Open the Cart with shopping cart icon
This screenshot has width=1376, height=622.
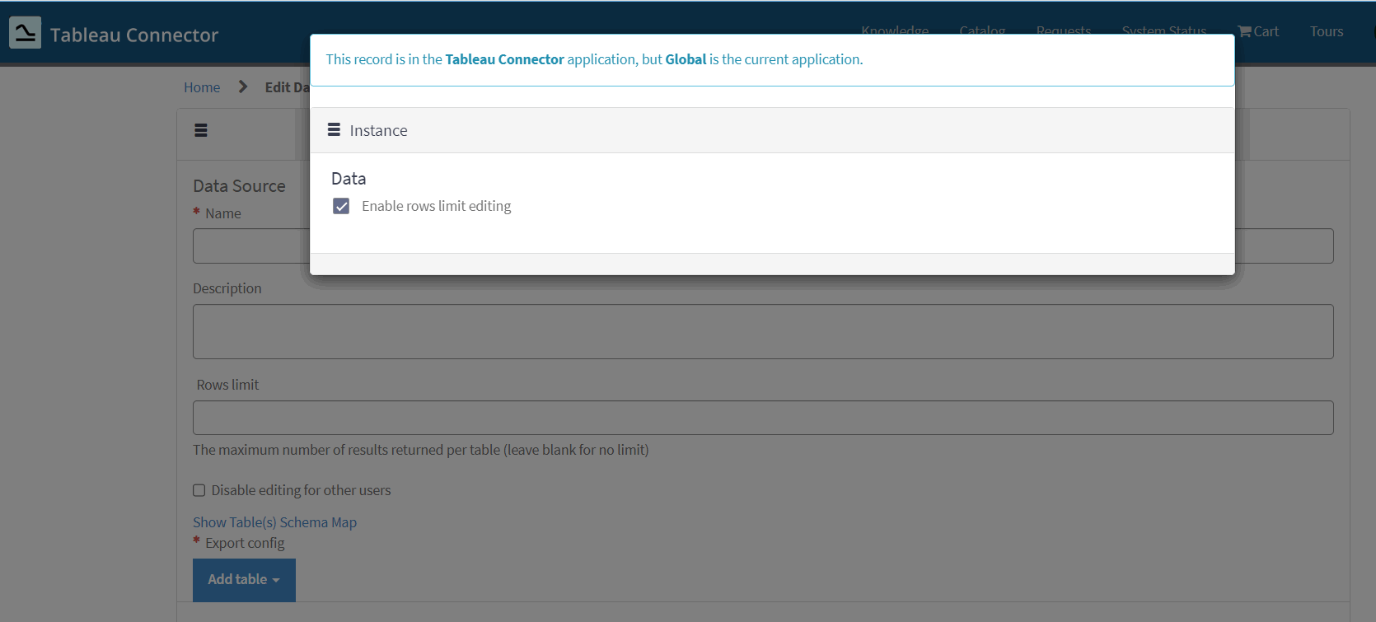1258,31
